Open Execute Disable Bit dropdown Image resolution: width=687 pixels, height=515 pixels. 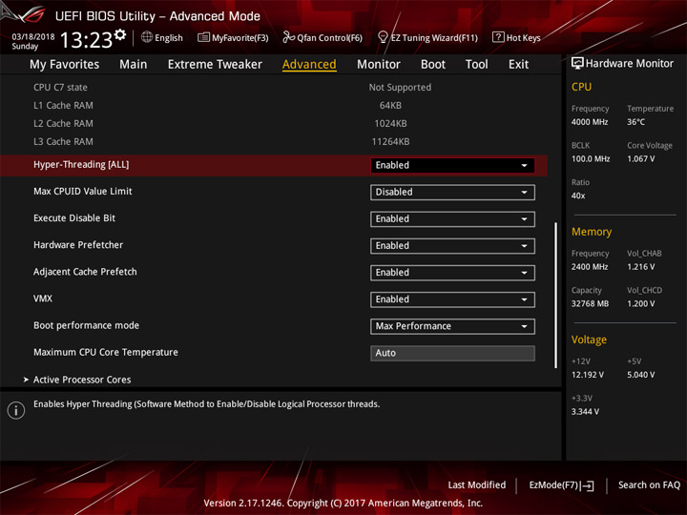452,219
